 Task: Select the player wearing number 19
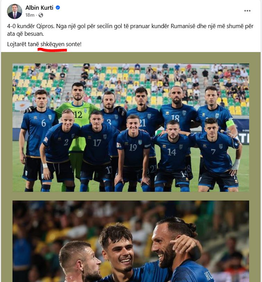pos(133,153)
